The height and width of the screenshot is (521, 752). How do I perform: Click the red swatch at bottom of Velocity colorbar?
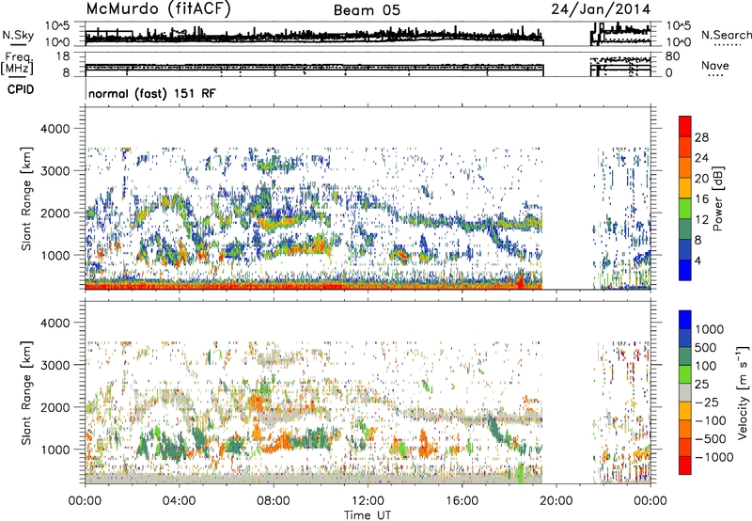[x=685, y=466]
